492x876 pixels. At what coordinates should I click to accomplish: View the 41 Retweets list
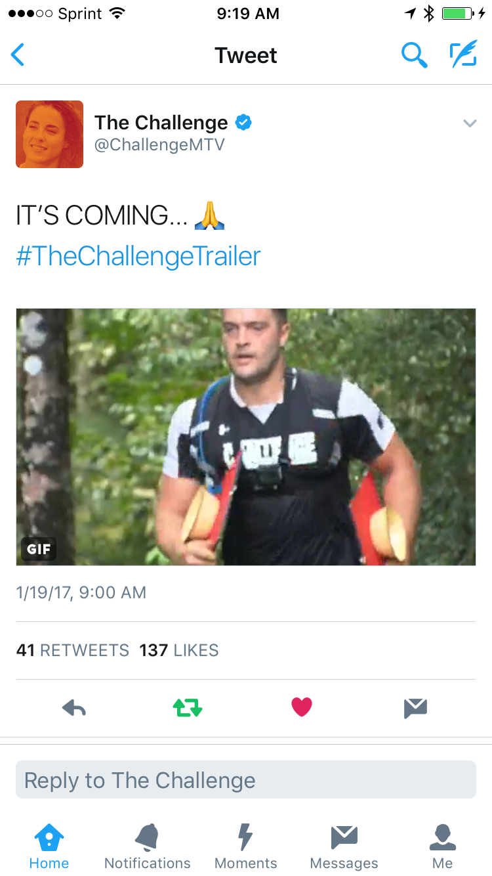[72, 651]
